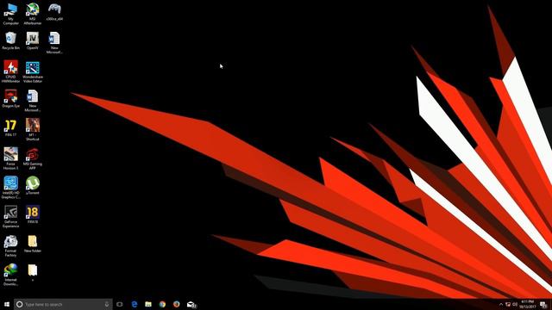Viewport: 552px width, 310px height.
Task: Launch Google Chrome from the taskbar
Action: coord(162,304)
